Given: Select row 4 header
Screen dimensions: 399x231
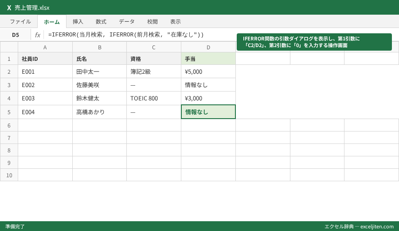Looking at the screenshot, I should point(9,99).
